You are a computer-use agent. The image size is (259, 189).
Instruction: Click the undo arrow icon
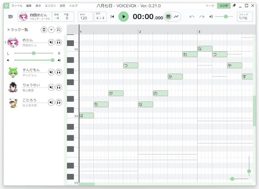coord(192,16)
